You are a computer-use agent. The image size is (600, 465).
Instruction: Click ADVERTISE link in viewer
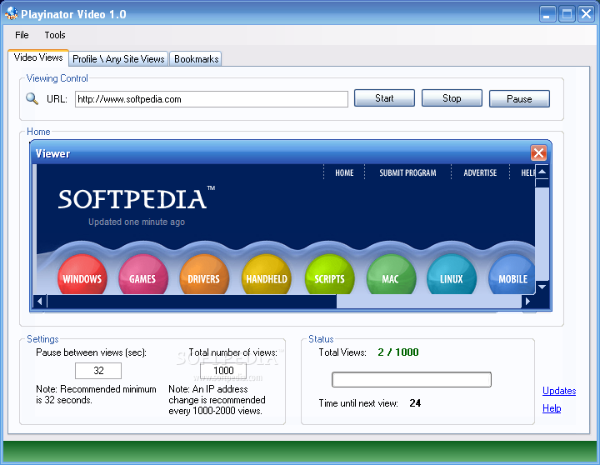480,173
